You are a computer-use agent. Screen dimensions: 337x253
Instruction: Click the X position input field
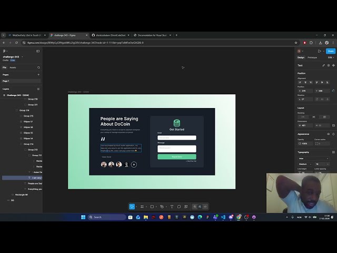pyautogui.click(x=305, y=91)
